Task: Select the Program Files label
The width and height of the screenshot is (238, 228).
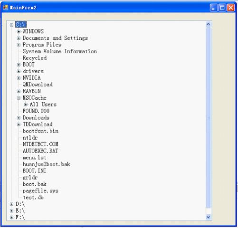Action: [x=42, y=45]
